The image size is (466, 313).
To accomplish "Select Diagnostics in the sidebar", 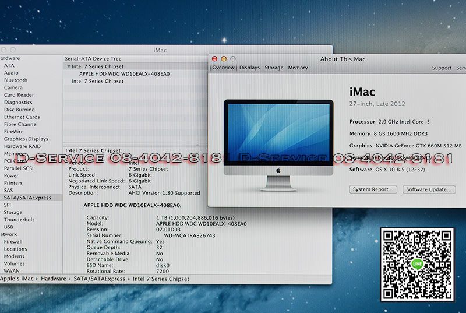I will (18, 102).
